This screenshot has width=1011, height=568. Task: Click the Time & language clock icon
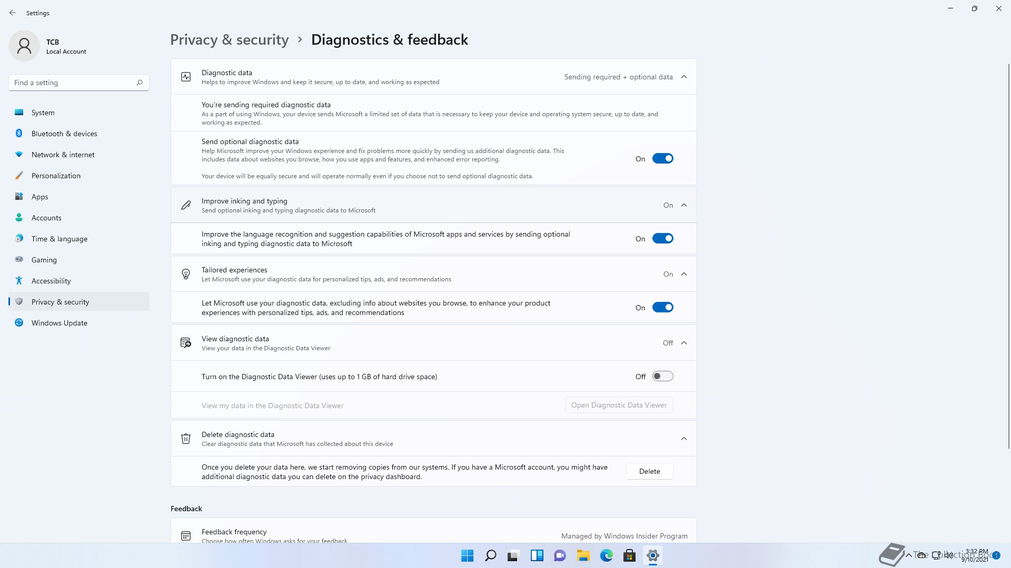19,239
